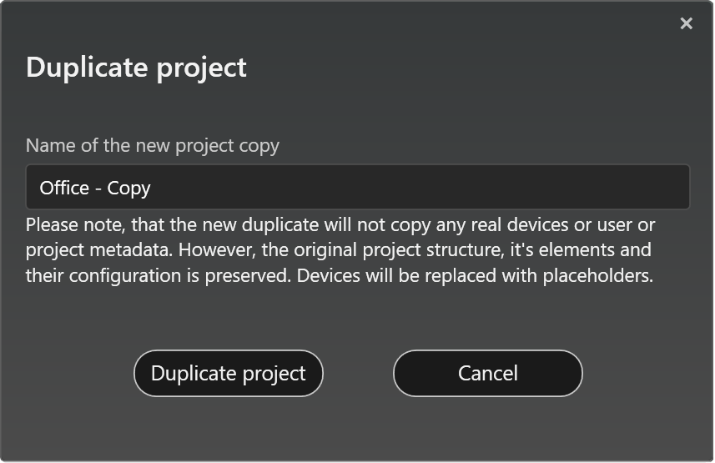This screenshot has width=715, height=463.
Task: Confirm duplication with the left pill button
Action: click(x=228, y=373)
